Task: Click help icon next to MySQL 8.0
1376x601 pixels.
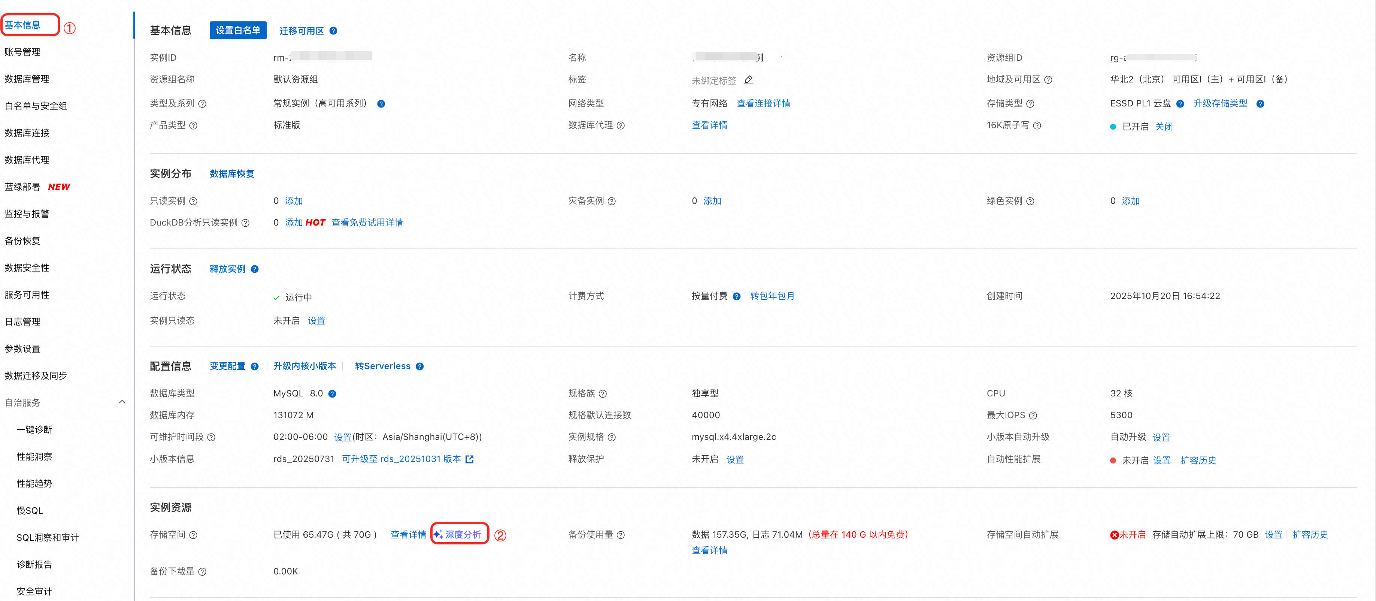Action: 332,394
